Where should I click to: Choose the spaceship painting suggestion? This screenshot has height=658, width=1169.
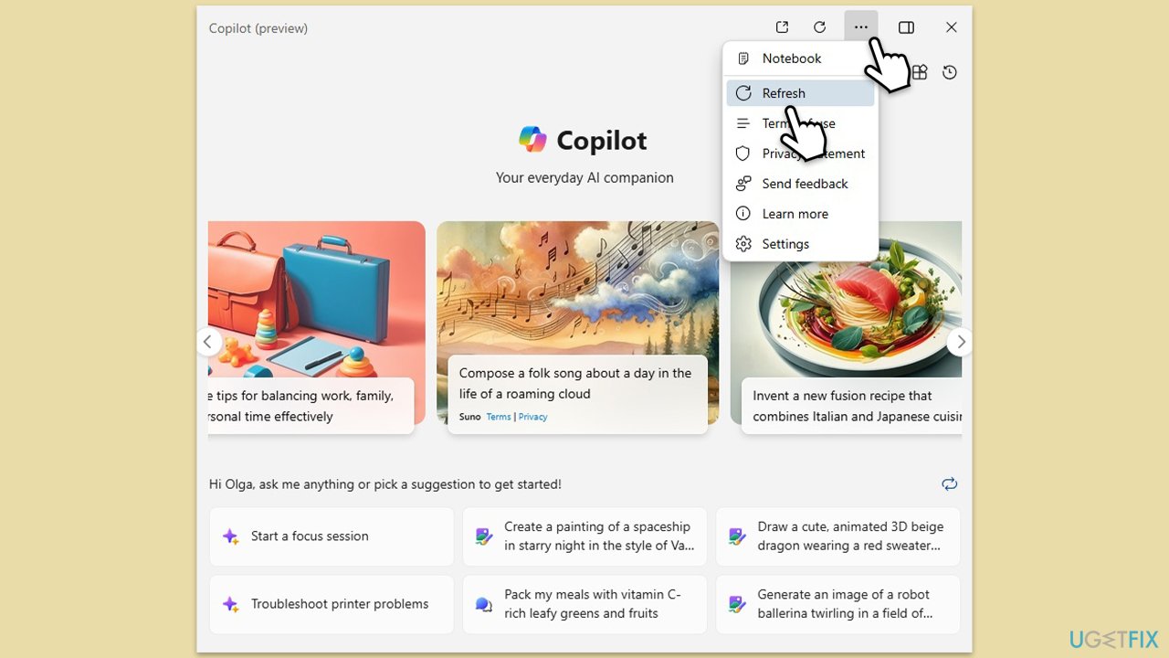(584, 536)
